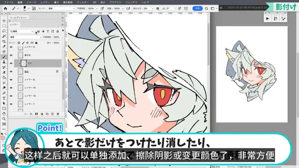The image size is (299, 168).
Task: Click the search magnifier in options bar
Action: tap(207, 9)
